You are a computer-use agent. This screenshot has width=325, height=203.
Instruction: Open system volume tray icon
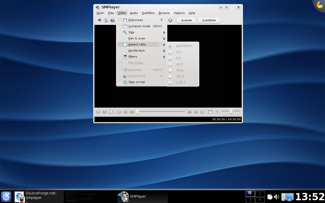[277, 197]
